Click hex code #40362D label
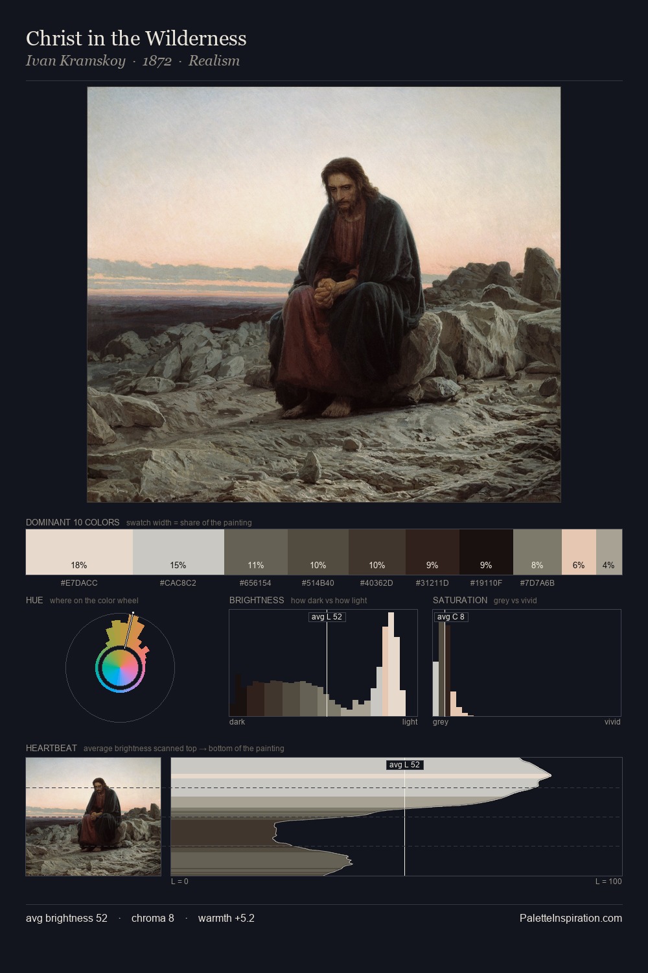This screenshot has height=973, width=648. 376,583
